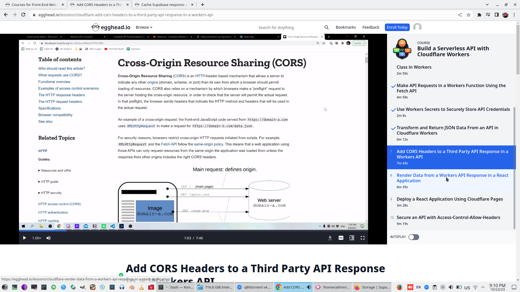
Task: Bookmark this page with the star icon
Action: [x=469, y=15]
